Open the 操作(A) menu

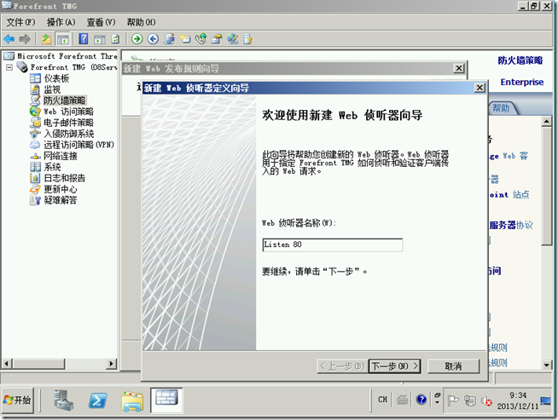(61, 22)
